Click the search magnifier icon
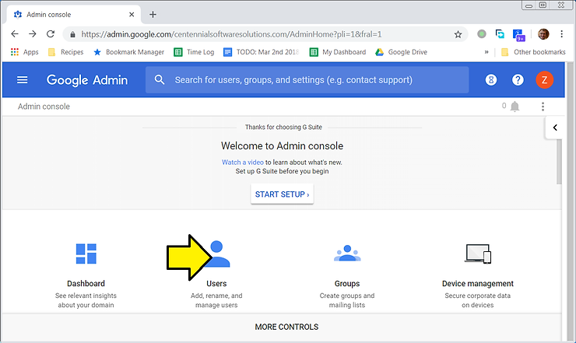576x343 pixels. pos(160,79)
